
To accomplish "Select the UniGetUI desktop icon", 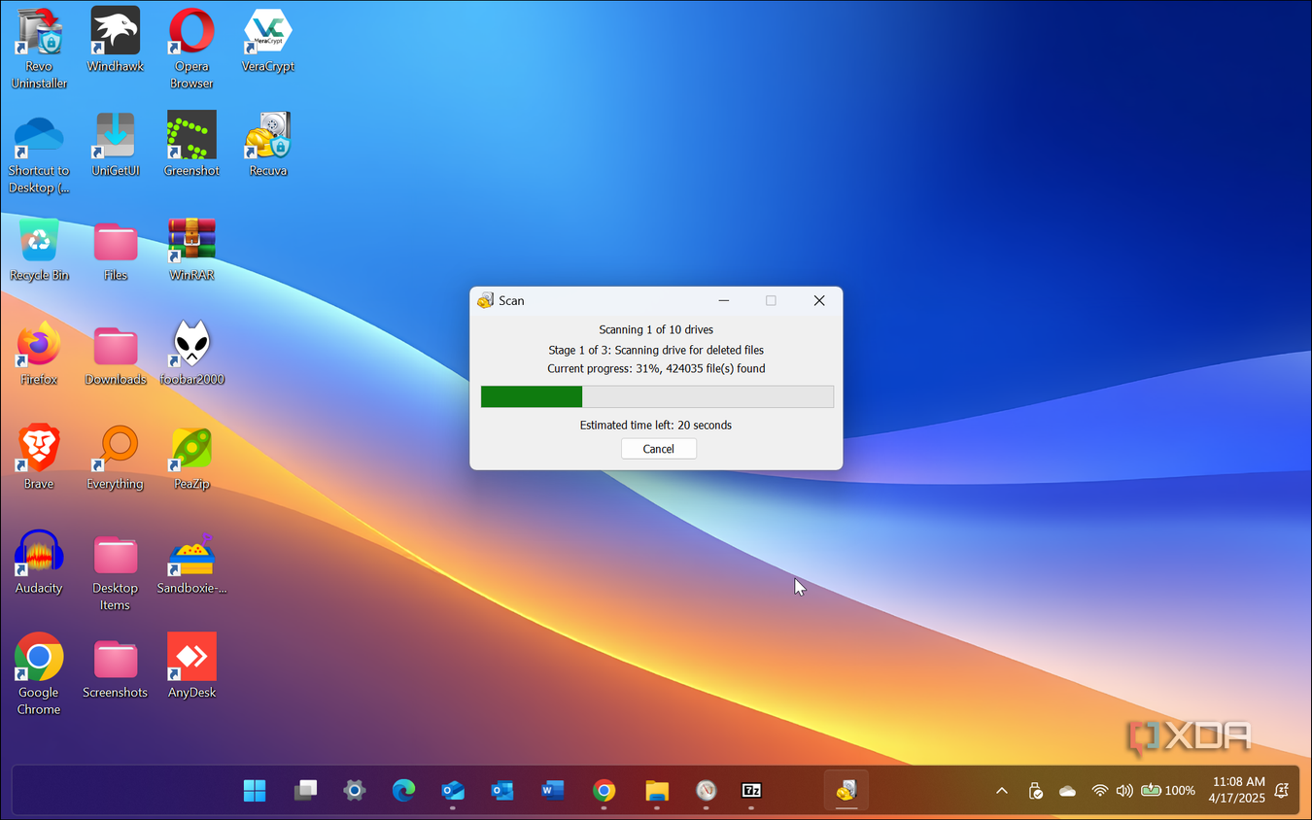I will tap(115, 145).
